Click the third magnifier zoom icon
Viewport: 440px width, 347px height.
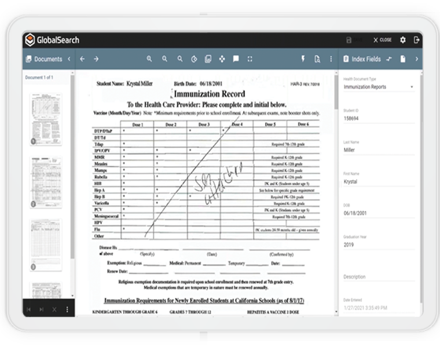click(180, 59)
